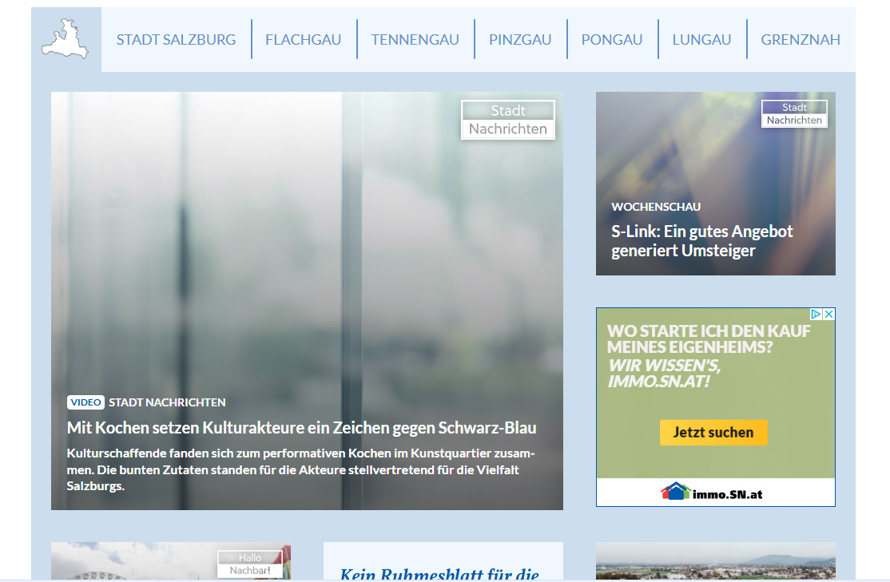Click the AdChoices triangle icon on the ad
This screenshot has height=582, width=890.
(x=817, y=315)
